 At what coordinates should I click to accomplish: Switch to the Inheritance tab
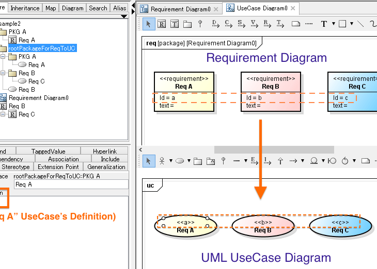click(x=25, y=8)
